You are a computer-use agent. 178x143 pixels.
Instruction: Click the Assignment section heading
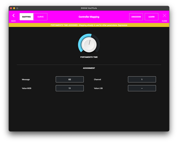[89, 68]
